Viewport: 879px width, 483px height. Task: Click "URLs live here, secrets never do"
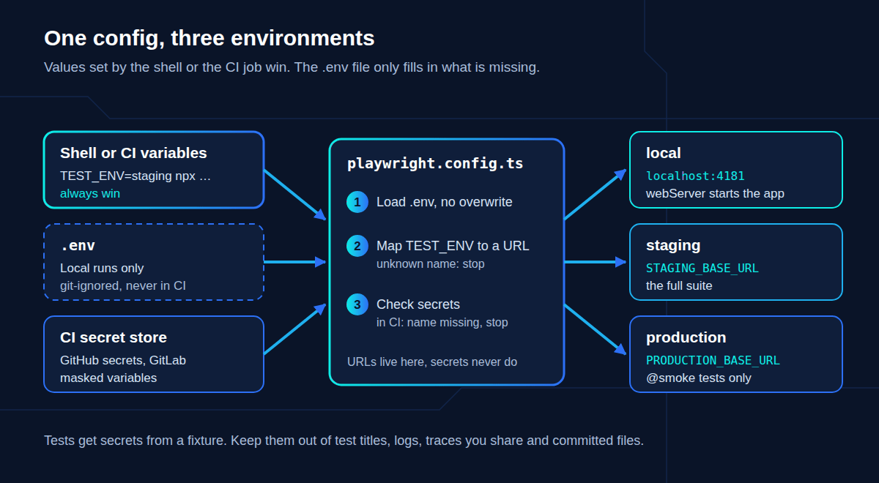tap(432, 362)
